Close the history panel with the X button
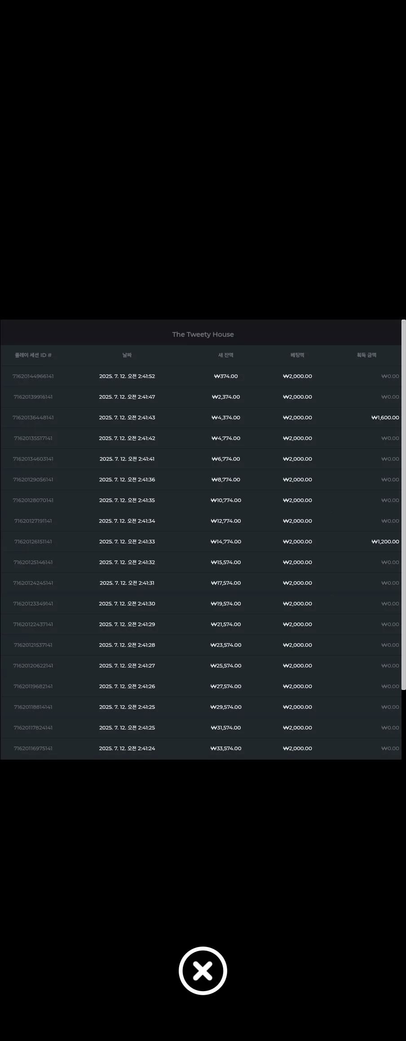406x1041 pixels. pos(203,971)
